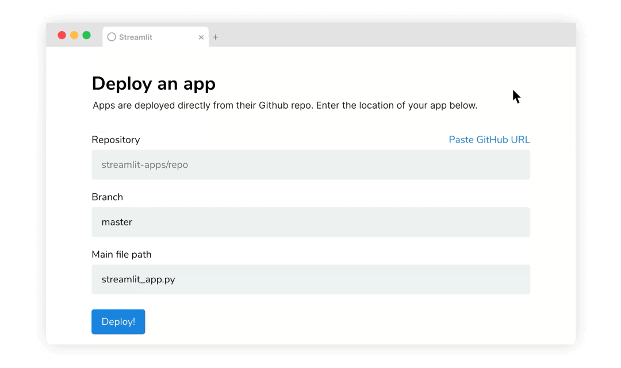Click the Repository field label
This screenshot has height=368, width=621.
[x=116, y=140]
